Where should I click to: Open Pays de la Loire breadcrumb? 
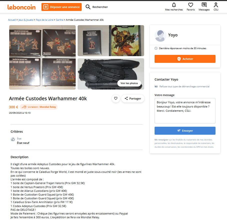click(x=44, y=20)
